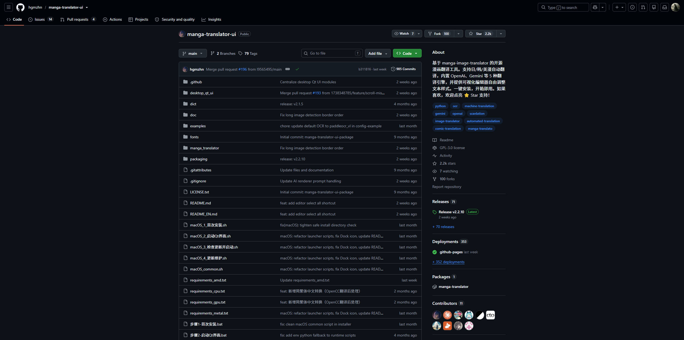The height and width of the screenshot is (340, 684).
Task: Open user profile avatar menu
Action: [x=675, y=7]
